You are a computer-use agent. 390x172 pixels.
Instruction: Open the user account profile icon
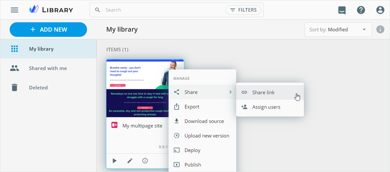coord(380,10)
